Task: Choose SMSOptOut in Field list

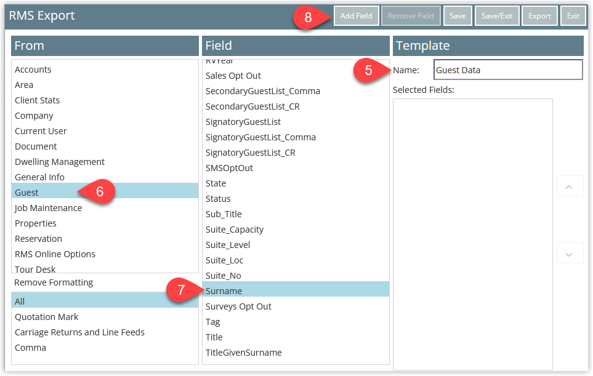Action: click(296, 168)
